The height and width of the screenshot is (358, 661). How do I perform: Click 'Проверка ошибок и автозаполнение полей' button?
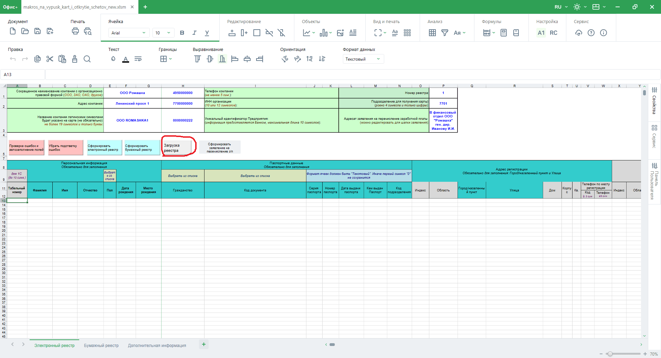click(26, 148)
